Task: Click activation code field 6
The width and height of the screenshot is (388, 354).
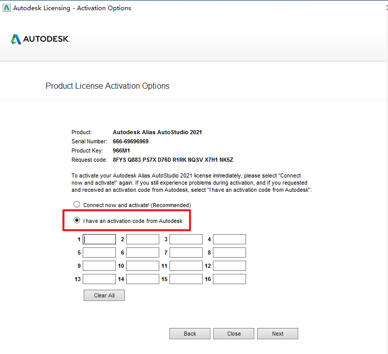Action: point(142,252)
